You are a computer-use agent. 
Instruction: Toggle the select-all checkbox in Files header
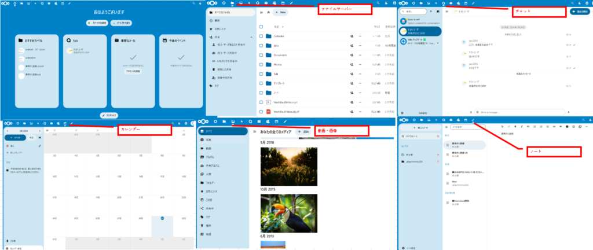pos(261,27)
